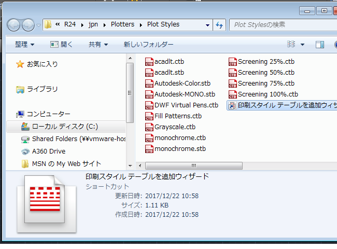The width and height of the screenshot is (337, 249).
Task: Open the view options dropdown arrow
Action: pos(302,45)
